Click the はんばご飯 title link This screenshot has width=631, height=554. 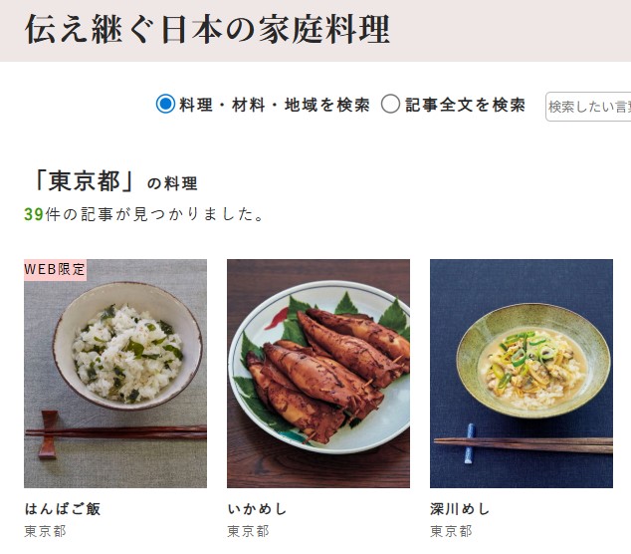point(63,509)
